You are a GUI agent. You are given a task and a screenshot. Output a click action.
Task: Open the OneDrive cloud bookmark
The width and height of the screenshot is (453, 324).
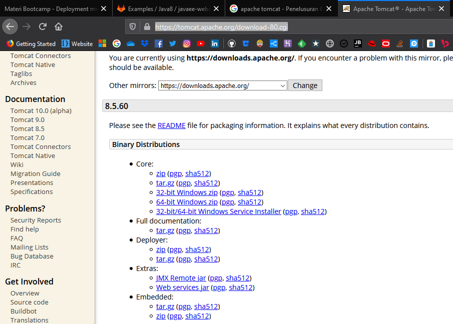pyautogui.click(x=131, y=43)
